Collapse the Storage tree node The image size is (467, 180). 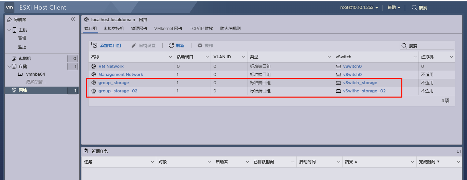(9, 66)
